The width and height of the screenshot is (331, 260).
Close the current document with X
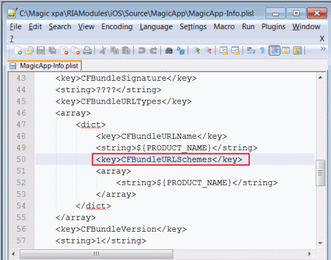click(x=322, y=38)
